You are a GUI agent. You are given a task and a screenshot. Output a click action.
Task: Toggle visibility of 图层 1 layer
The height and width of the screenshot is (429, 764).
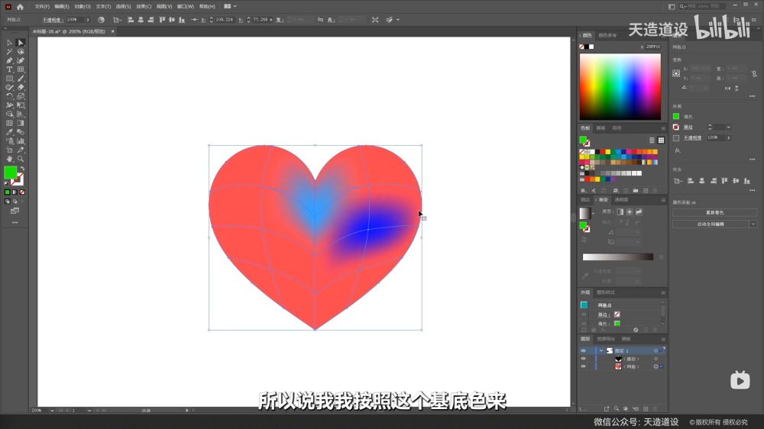(x=583, y=350)
